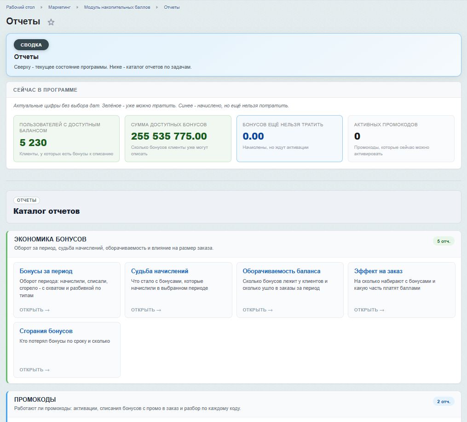This screenshot has height=422, width=467.
Task: Open the Бонусы за период report title
Action: (46, 271)
